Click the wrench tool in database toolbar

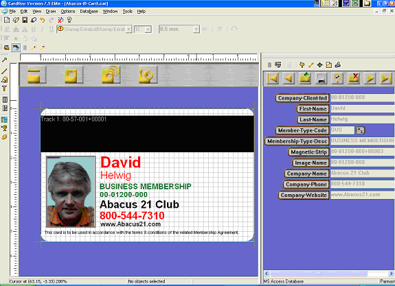coord(311,65)
